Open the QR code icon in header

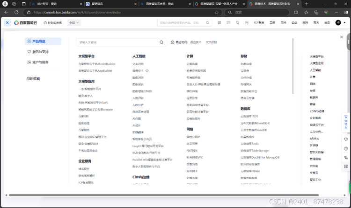[219, 22]
